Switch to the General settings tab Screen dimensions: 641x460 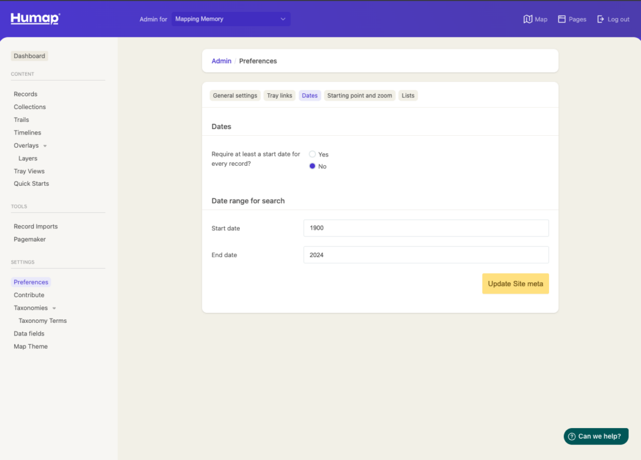click(x=235, y=96)
